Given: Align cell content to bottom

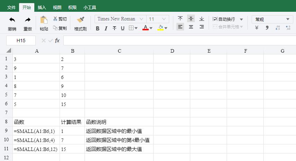Looking at the screenshot, I should point(202,18).
